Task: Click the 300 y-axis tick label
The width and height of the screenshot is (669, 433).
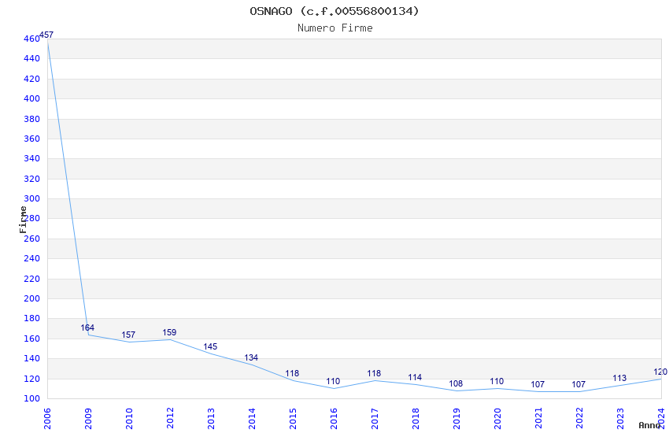Action: tap(31, 199)
